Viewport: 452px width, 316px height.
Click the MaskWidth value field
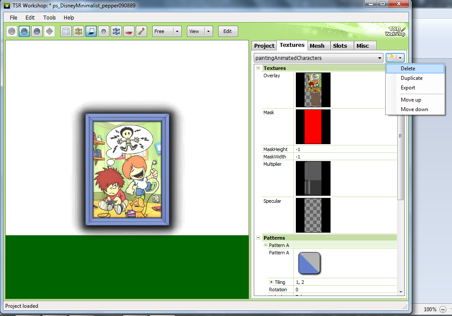click(345, 157)
